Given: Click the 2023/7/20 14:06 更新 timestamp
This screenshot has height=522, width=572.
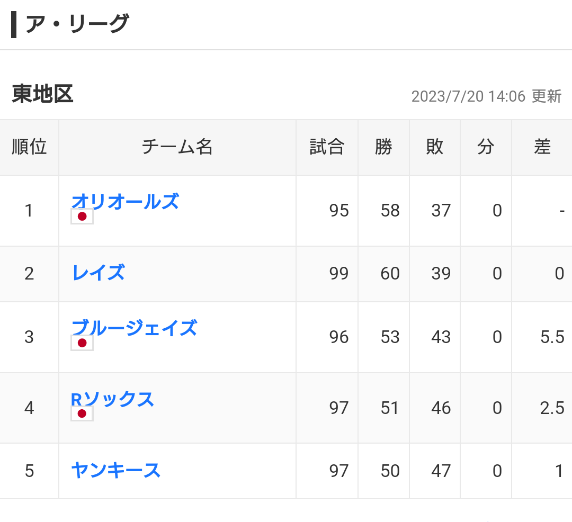Looking at the screenshot, I should click(486, 96).
